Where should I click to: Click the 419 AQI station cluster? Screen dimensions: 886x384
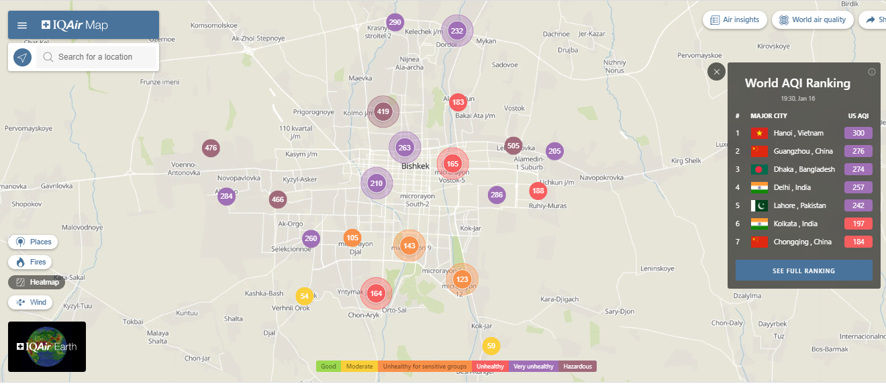383,111
